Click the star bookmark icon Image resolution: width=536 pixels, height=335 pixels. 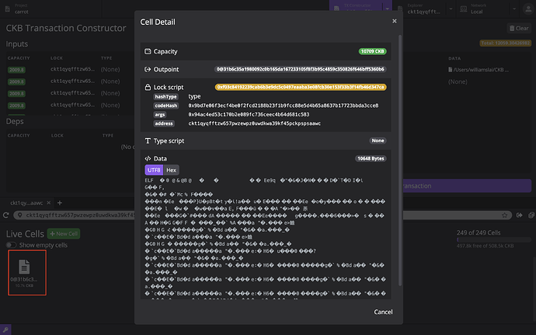pos(505,216)
